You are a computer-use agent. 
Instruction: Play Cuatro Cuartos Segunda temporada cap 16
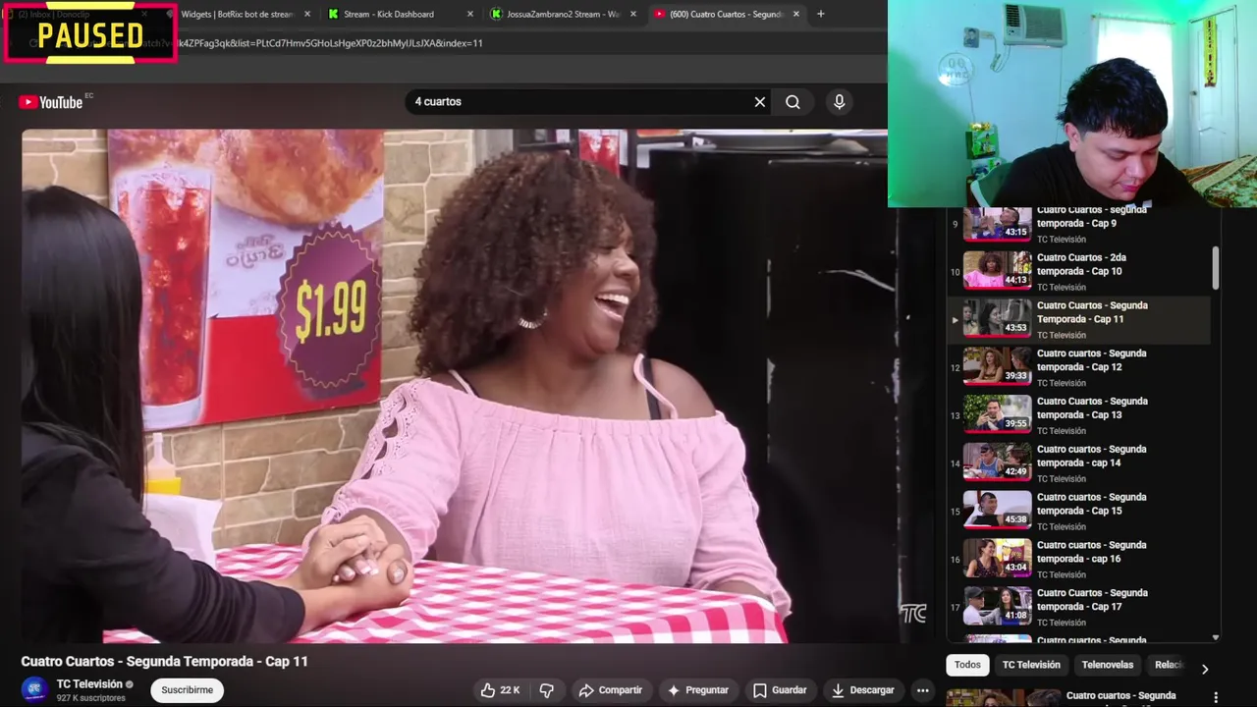tap(1080, 561)
